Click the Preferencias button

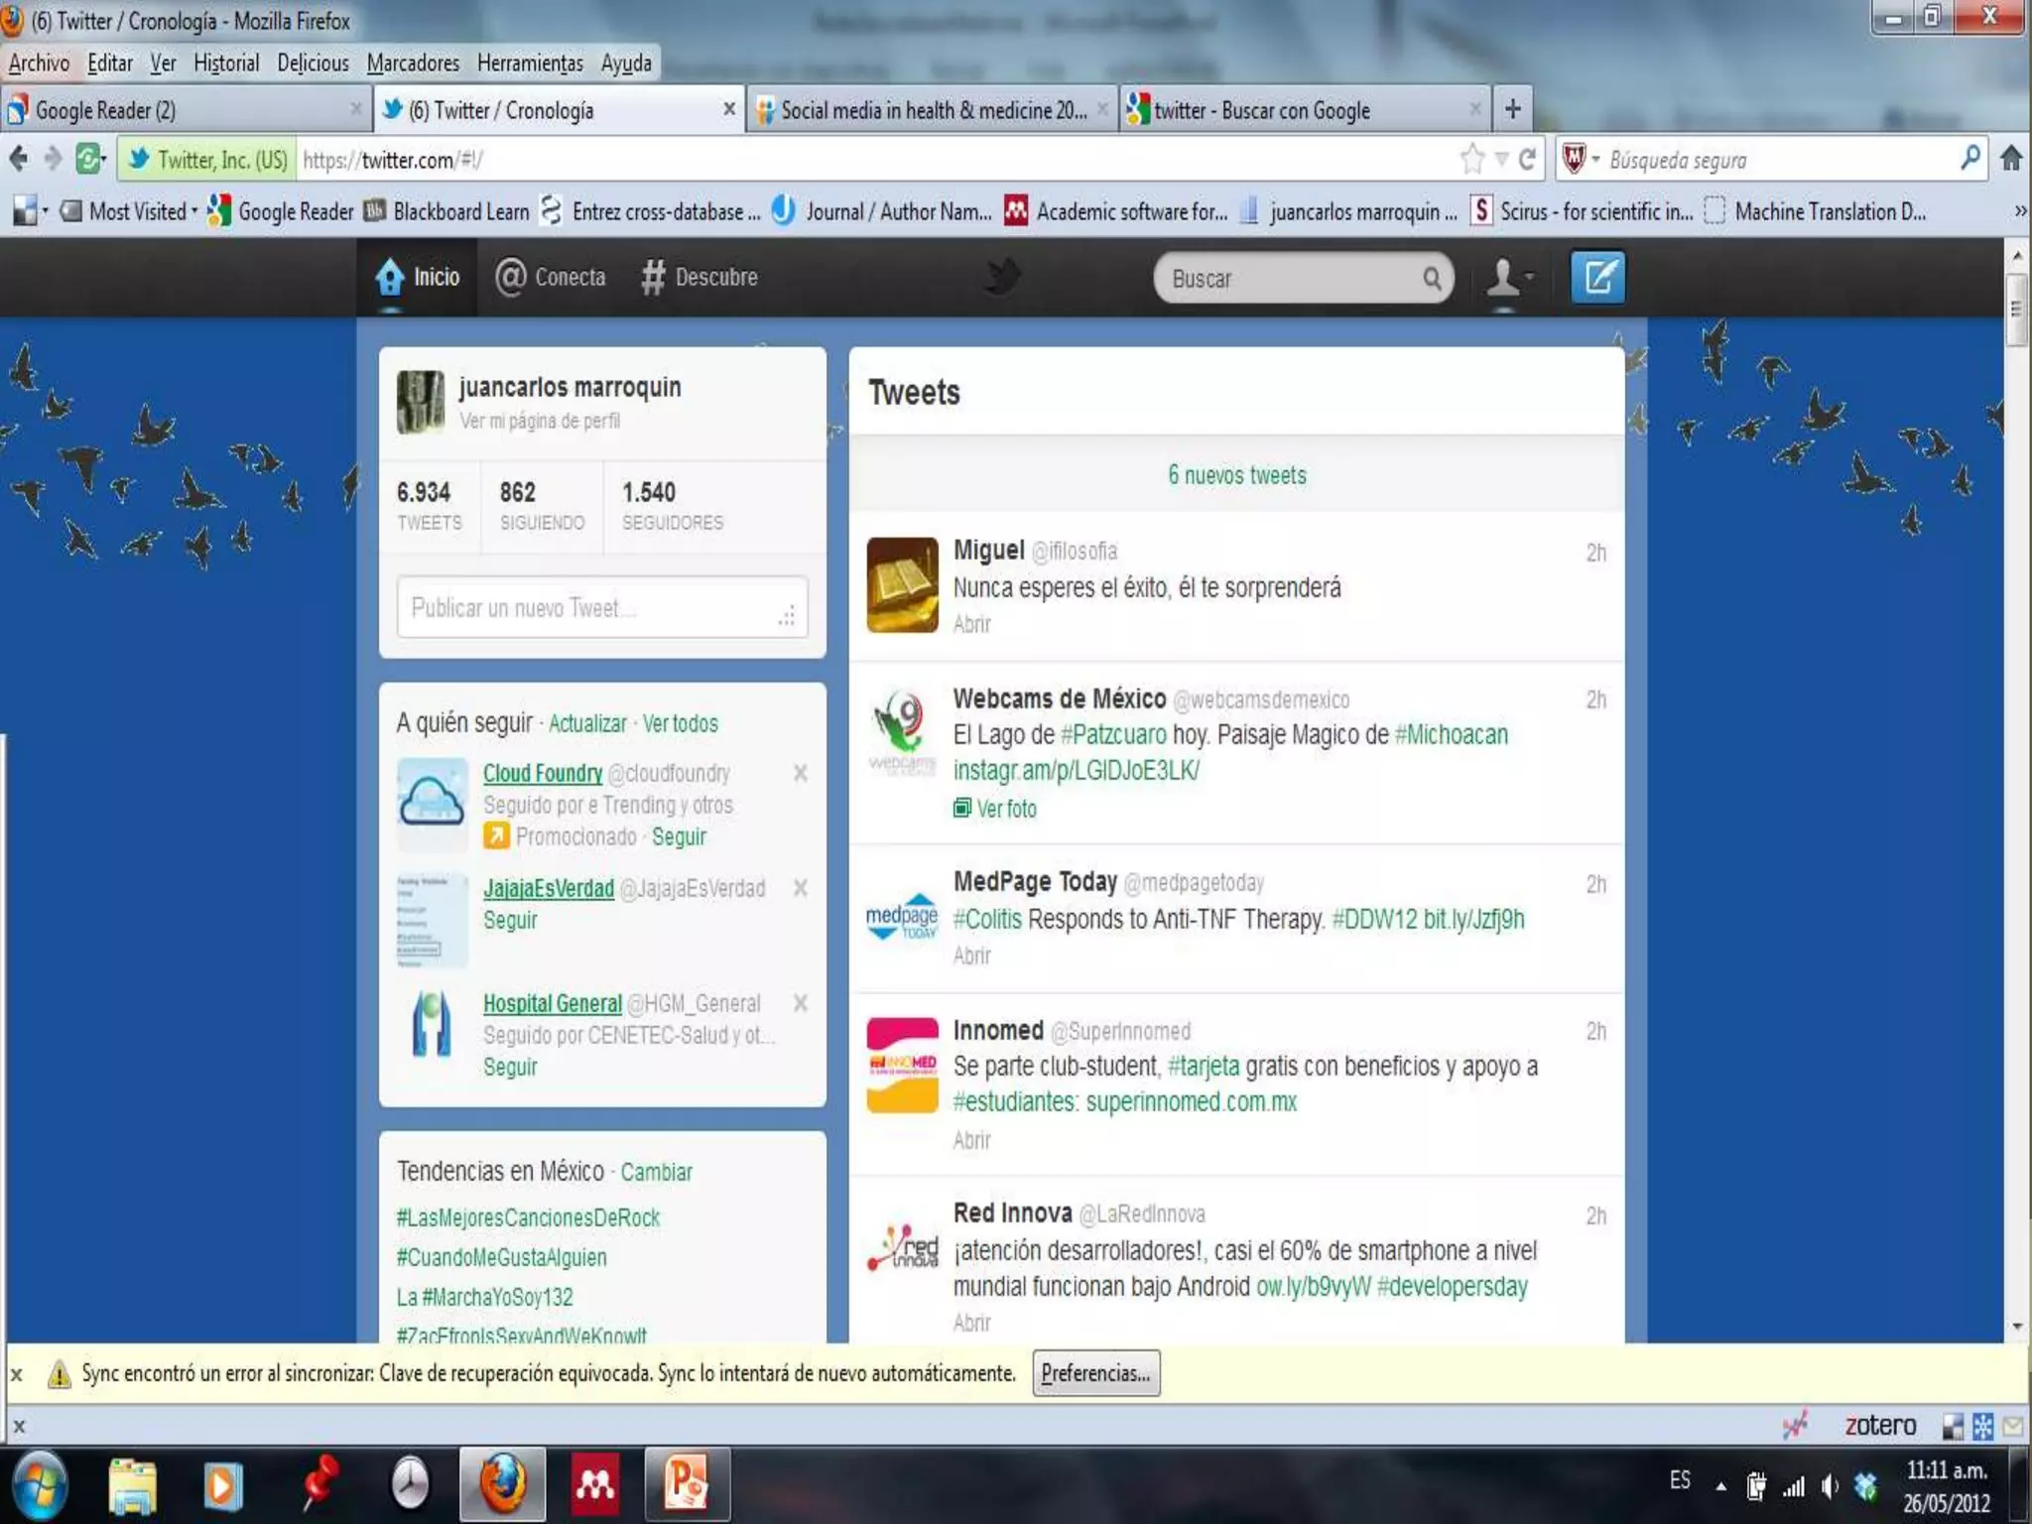coord(1095,1373)
